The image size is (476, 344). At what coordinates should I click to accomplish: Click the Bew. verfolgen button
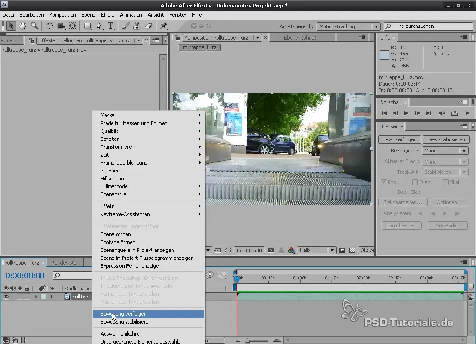pos(400,139)
